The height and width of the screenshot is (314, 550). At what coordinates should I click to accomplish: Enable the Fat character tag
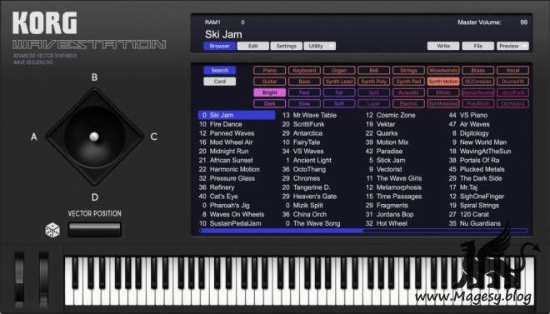pyautogui.click(x=339, y=93)
